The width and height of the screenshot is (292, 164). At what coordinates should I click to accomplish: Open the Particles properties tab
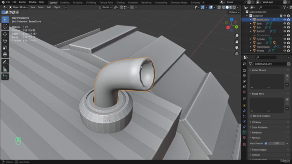coord(245,116)
